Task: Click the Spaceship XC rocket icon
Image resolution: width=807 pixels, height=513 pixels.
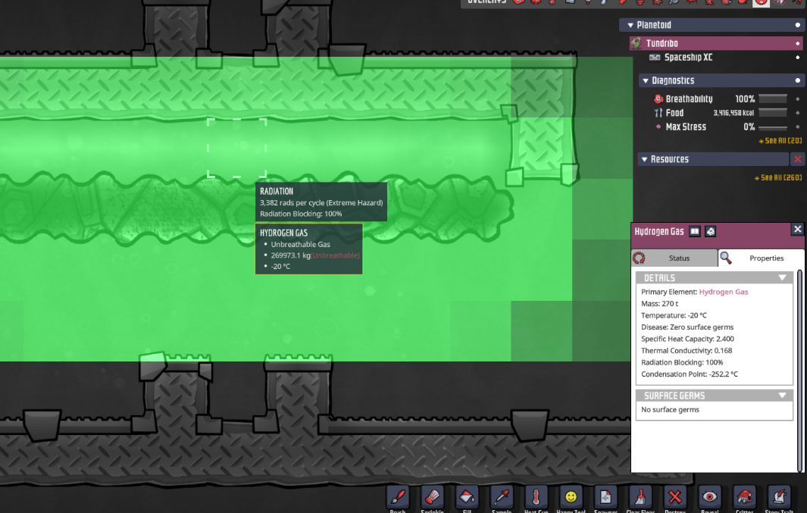Action: (655, 57)
